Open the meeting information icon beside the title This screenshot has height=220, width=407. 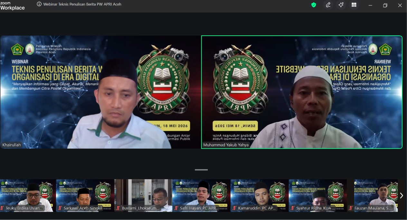tap(39, 4)
